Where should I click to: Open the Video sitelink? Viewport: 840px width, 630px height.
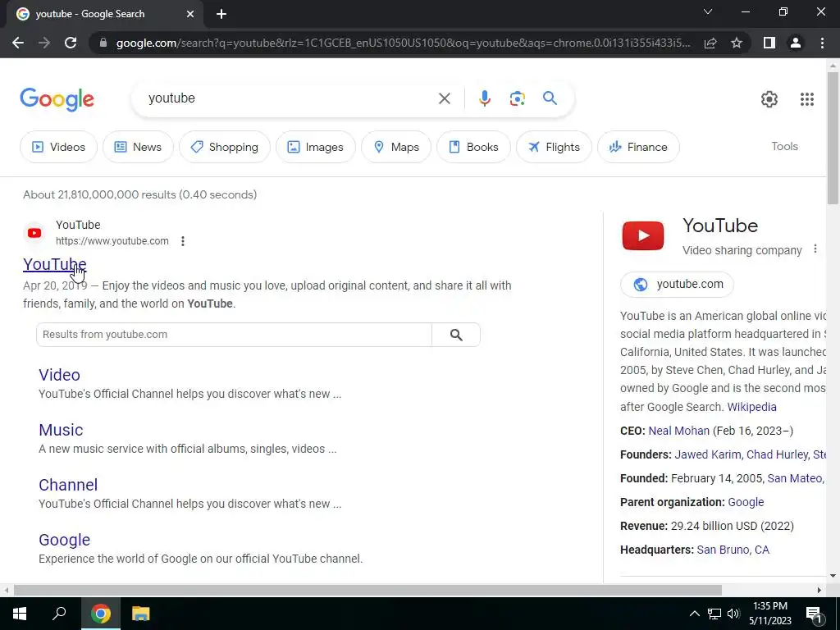59,375
